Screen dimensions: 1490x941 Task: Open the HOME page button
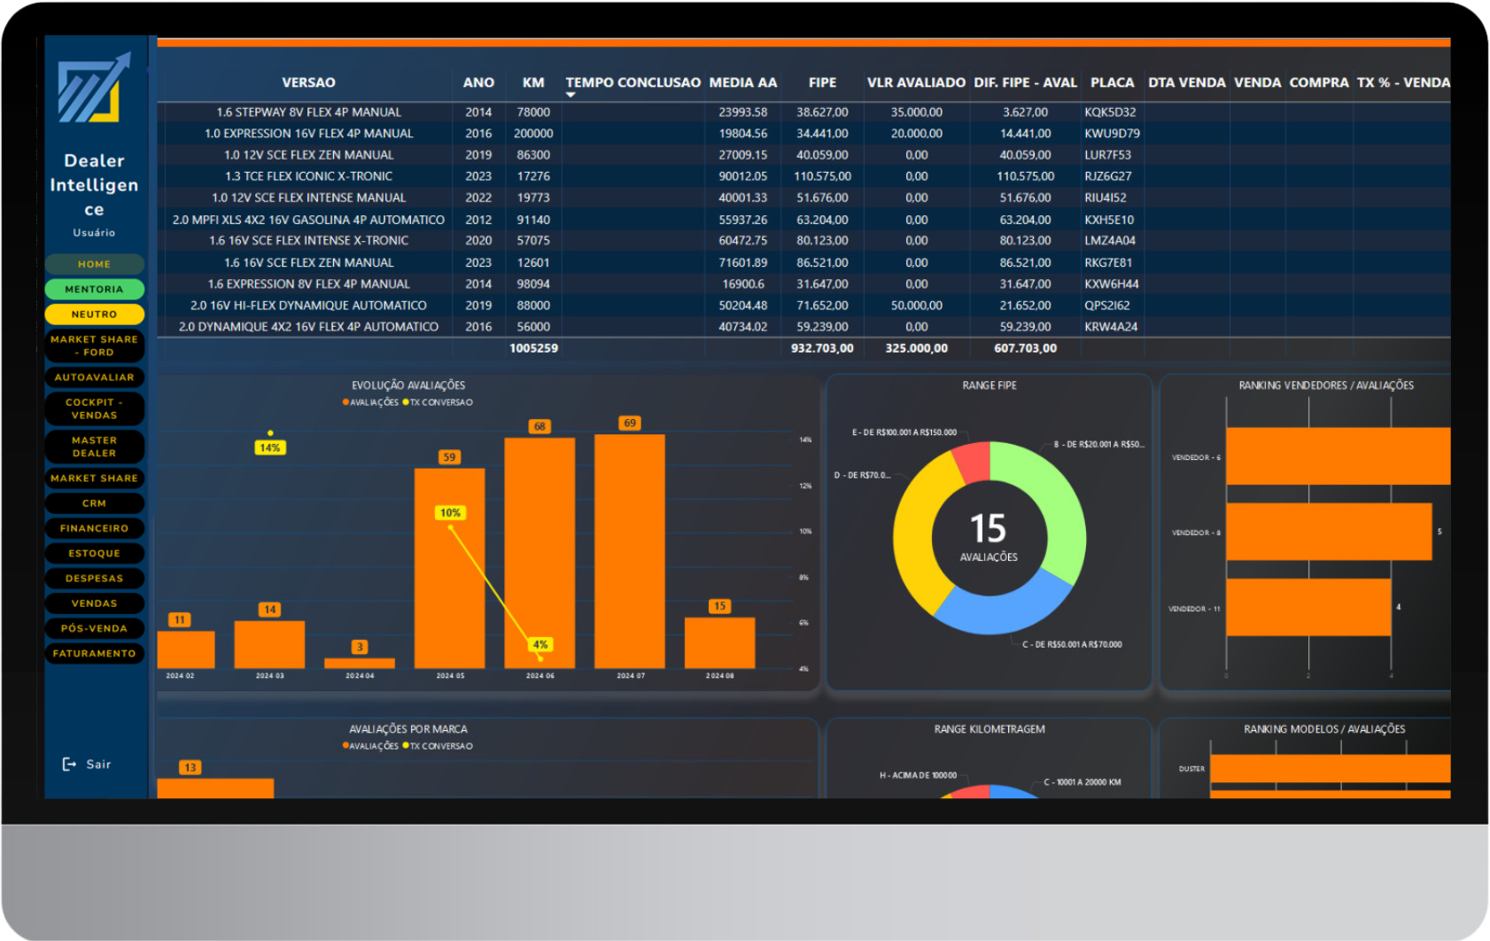pyautogui.click(x=94, y=264)
